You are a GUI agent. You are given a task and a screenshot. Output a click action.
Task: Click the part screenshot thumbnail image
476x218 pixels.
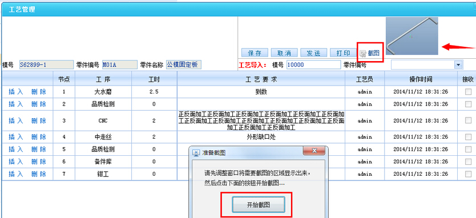click(412, 36)
